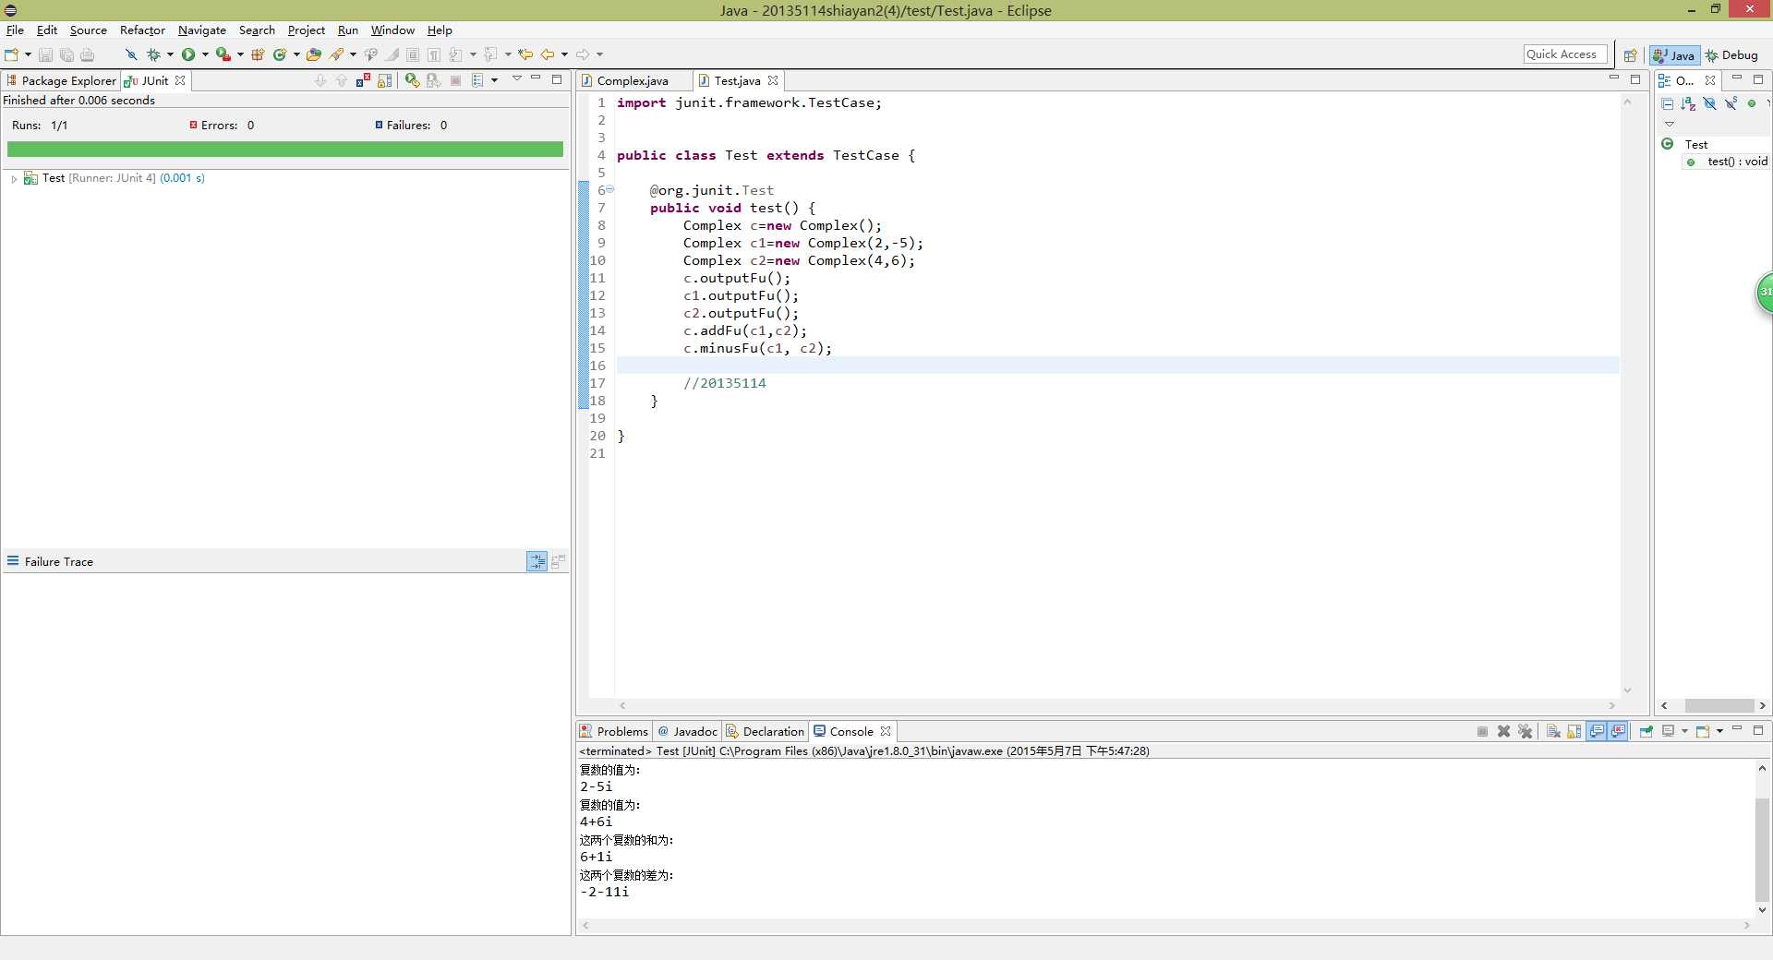Viewport: 1773px width, 960px height.
Task: Open the New wizard dropdown arrow
Action: (x=28, y=54)
